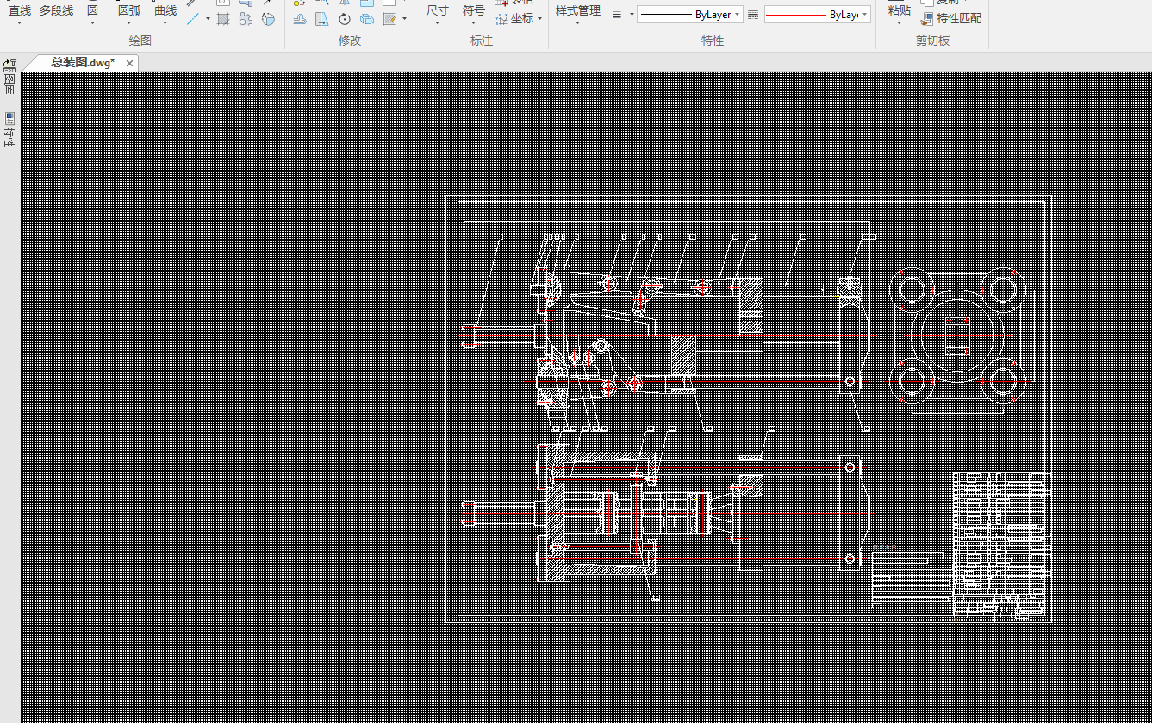Click the 特性匹配 match properties button

(x=951, y=18)
